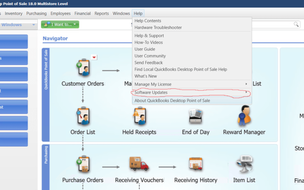Open the Receiving History calendar icon

point(196,164)
